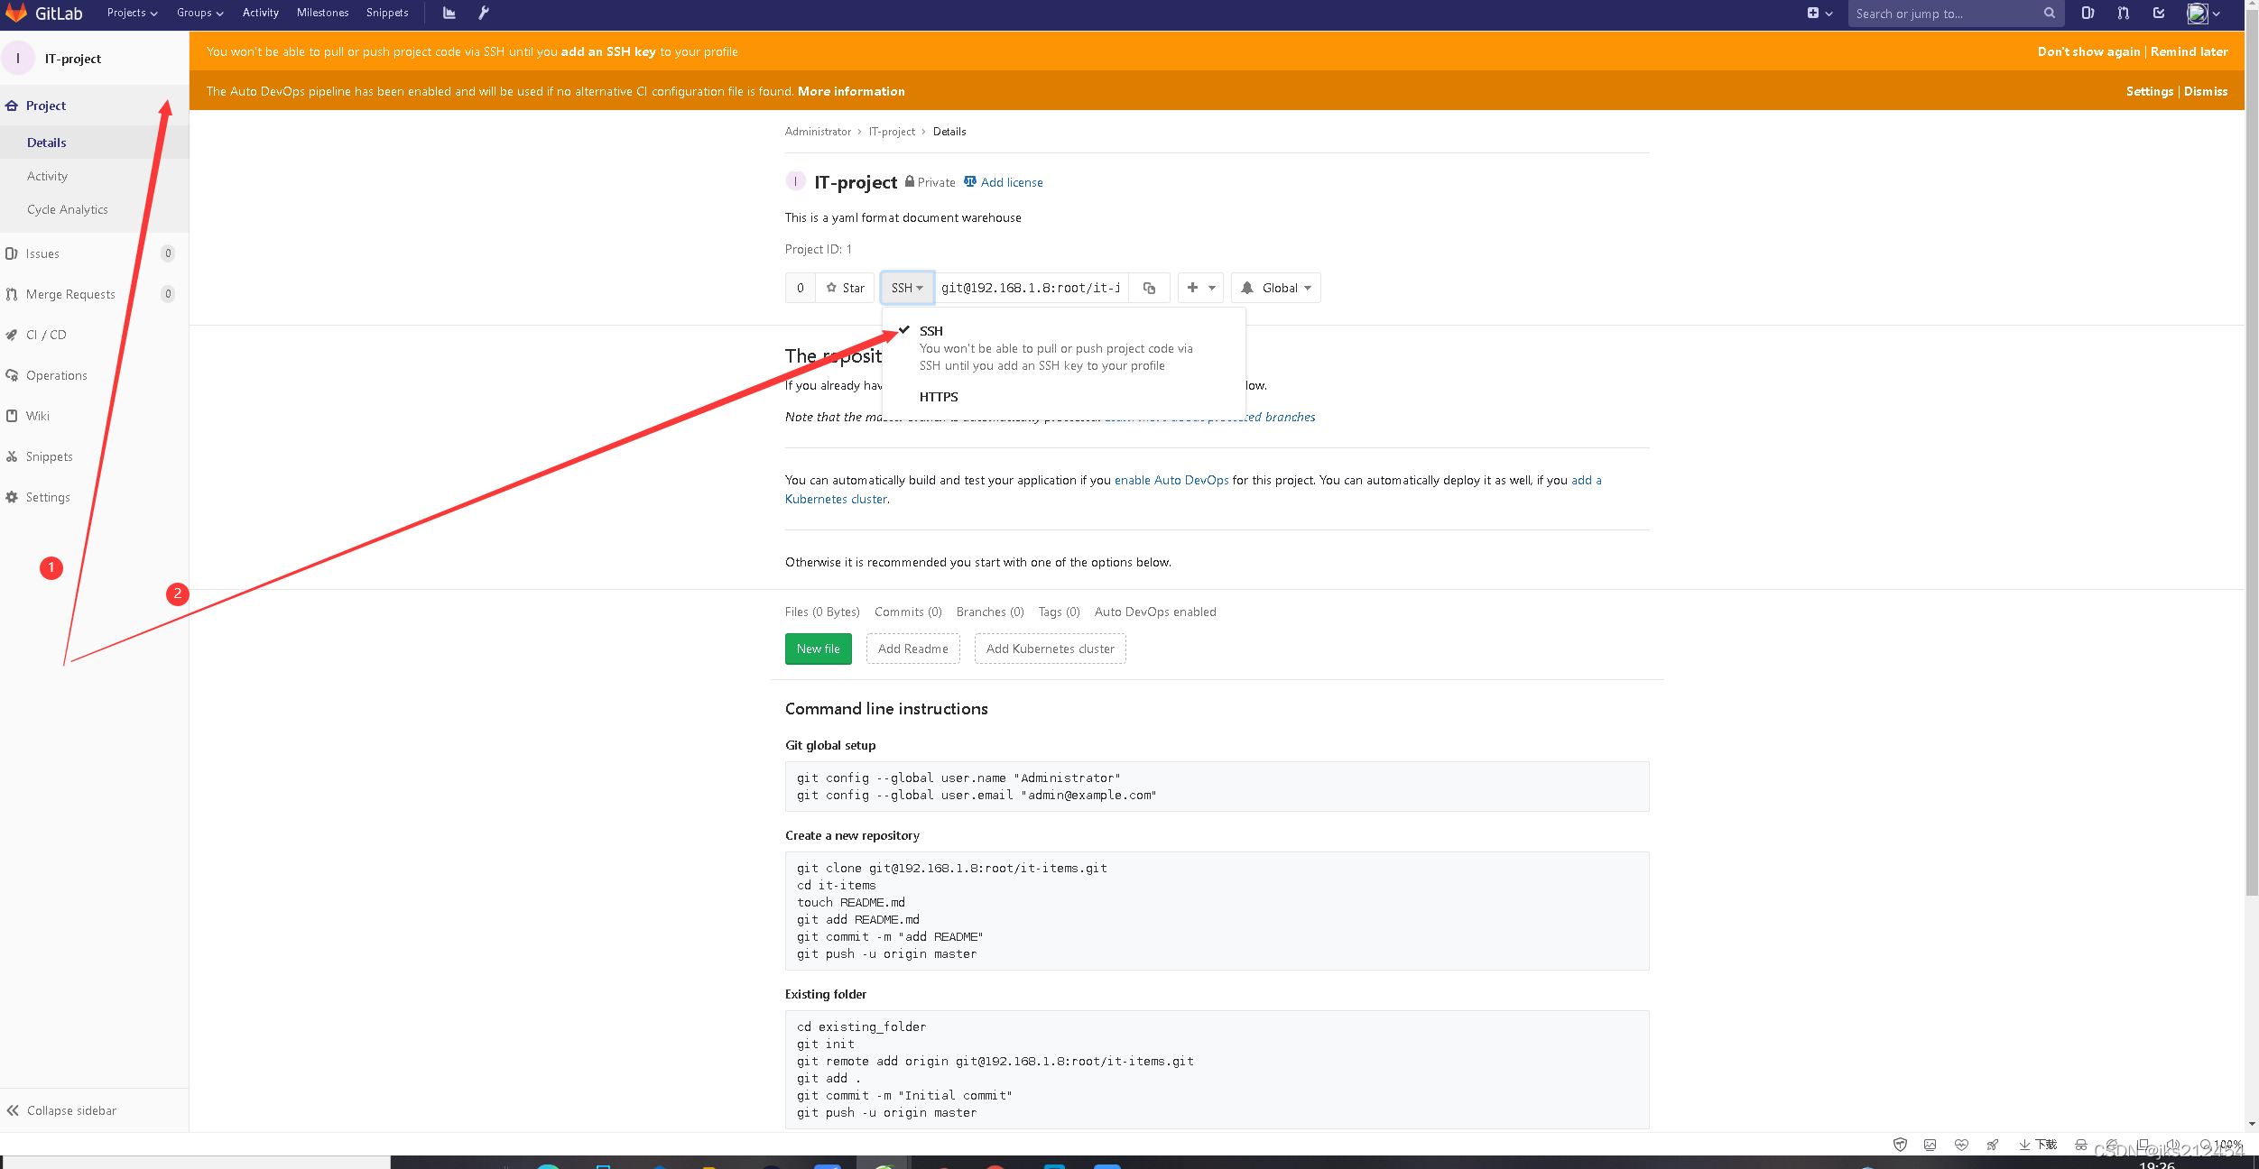This screenshot has height=1169, width=2259.
Task: Click the user avatar in the top bar
Action: pyautogui.click(x=2197, y=13)
